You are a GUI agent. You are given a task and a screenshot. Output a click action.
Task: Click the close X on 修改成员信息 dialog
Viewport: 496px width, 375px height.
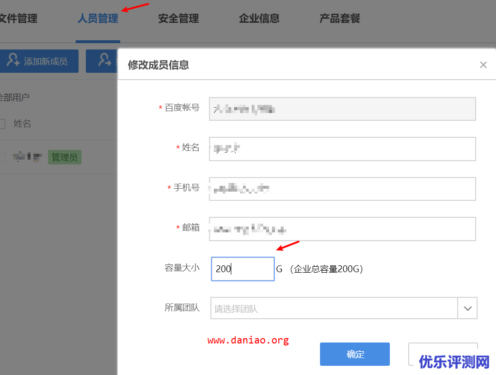pyautogui.click(x=483, y=65)
